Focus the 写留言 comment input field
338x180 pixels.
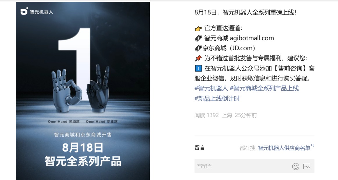(x=254, y=166)
